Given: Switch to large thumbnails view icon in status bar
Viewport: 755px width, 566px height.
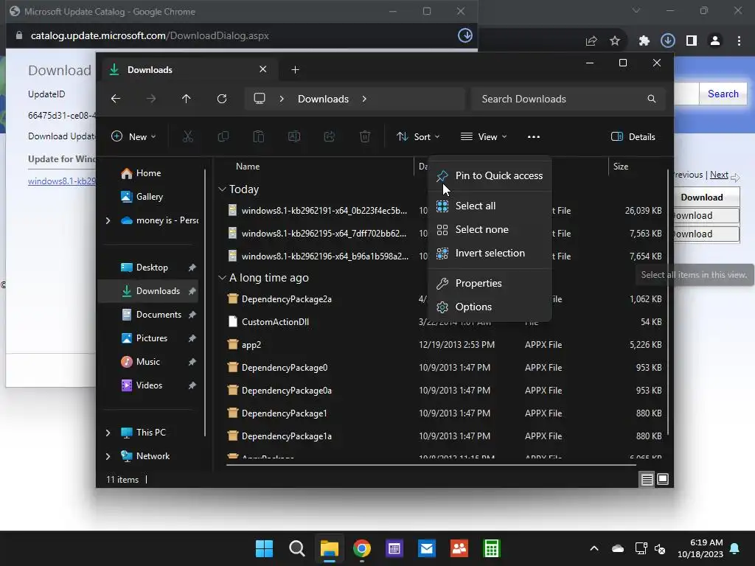Looking at the screenshot, I should pyautogui.click(x=663, y=479).
